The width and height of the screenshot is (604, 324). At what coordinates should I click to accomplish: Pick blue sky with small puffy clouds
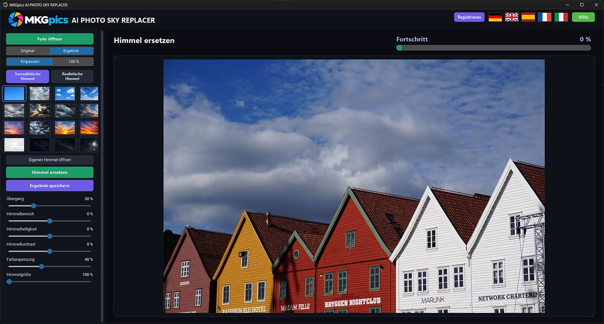tap(65, 93)
